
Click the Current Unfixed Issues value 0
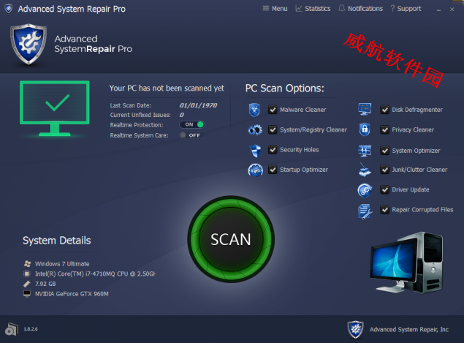pyautogui.click(x=182, y=115)
